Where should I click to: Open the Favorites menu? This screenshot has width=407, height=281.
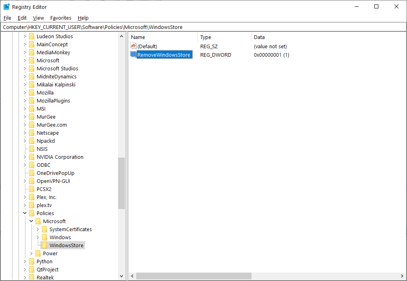60,18
